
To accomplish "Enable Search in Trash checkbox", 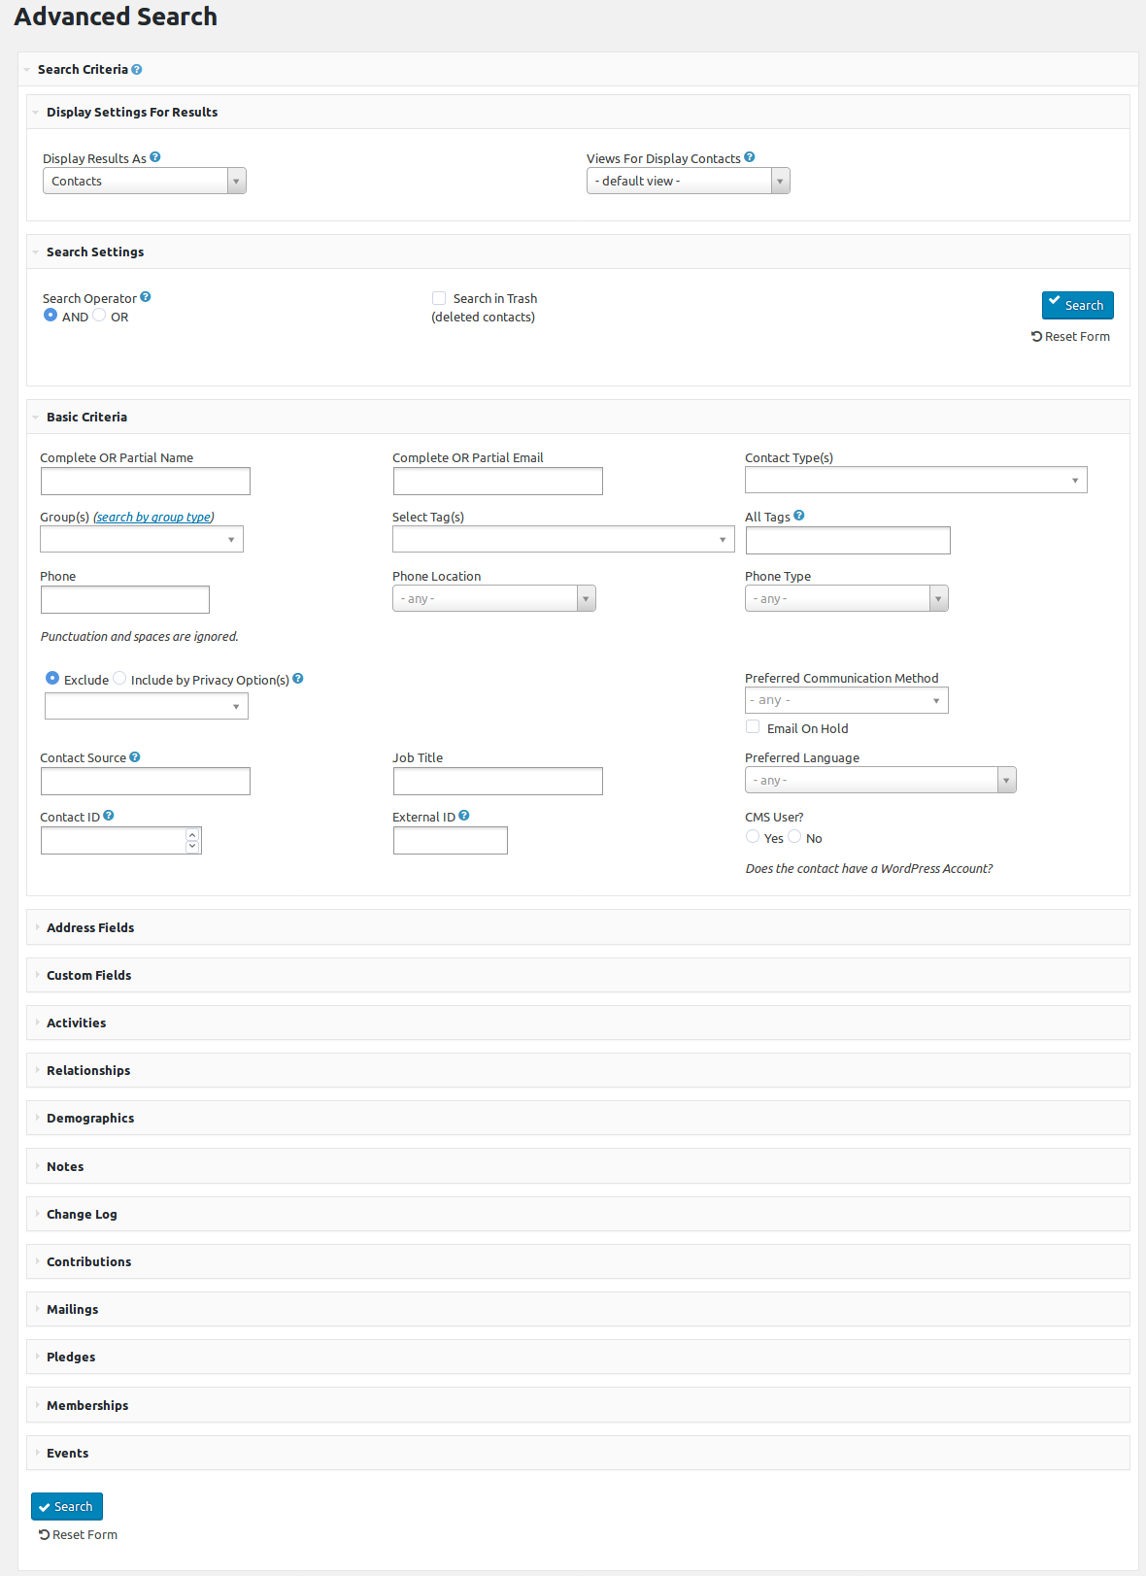I will coord(439,298).
